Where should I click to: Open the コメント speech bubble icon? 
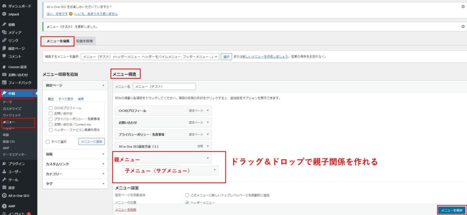tap(4, 56)
